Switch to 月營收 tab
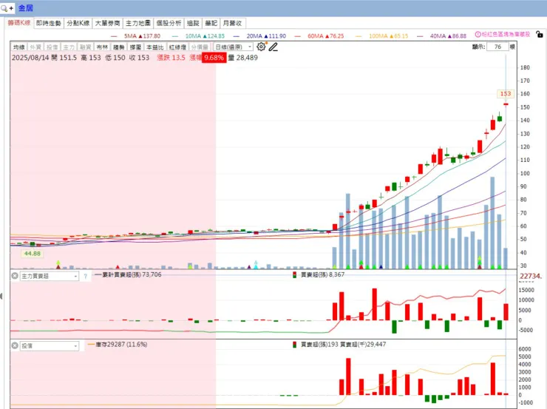This screenshot has width=547, height=409. coord(233,23)
